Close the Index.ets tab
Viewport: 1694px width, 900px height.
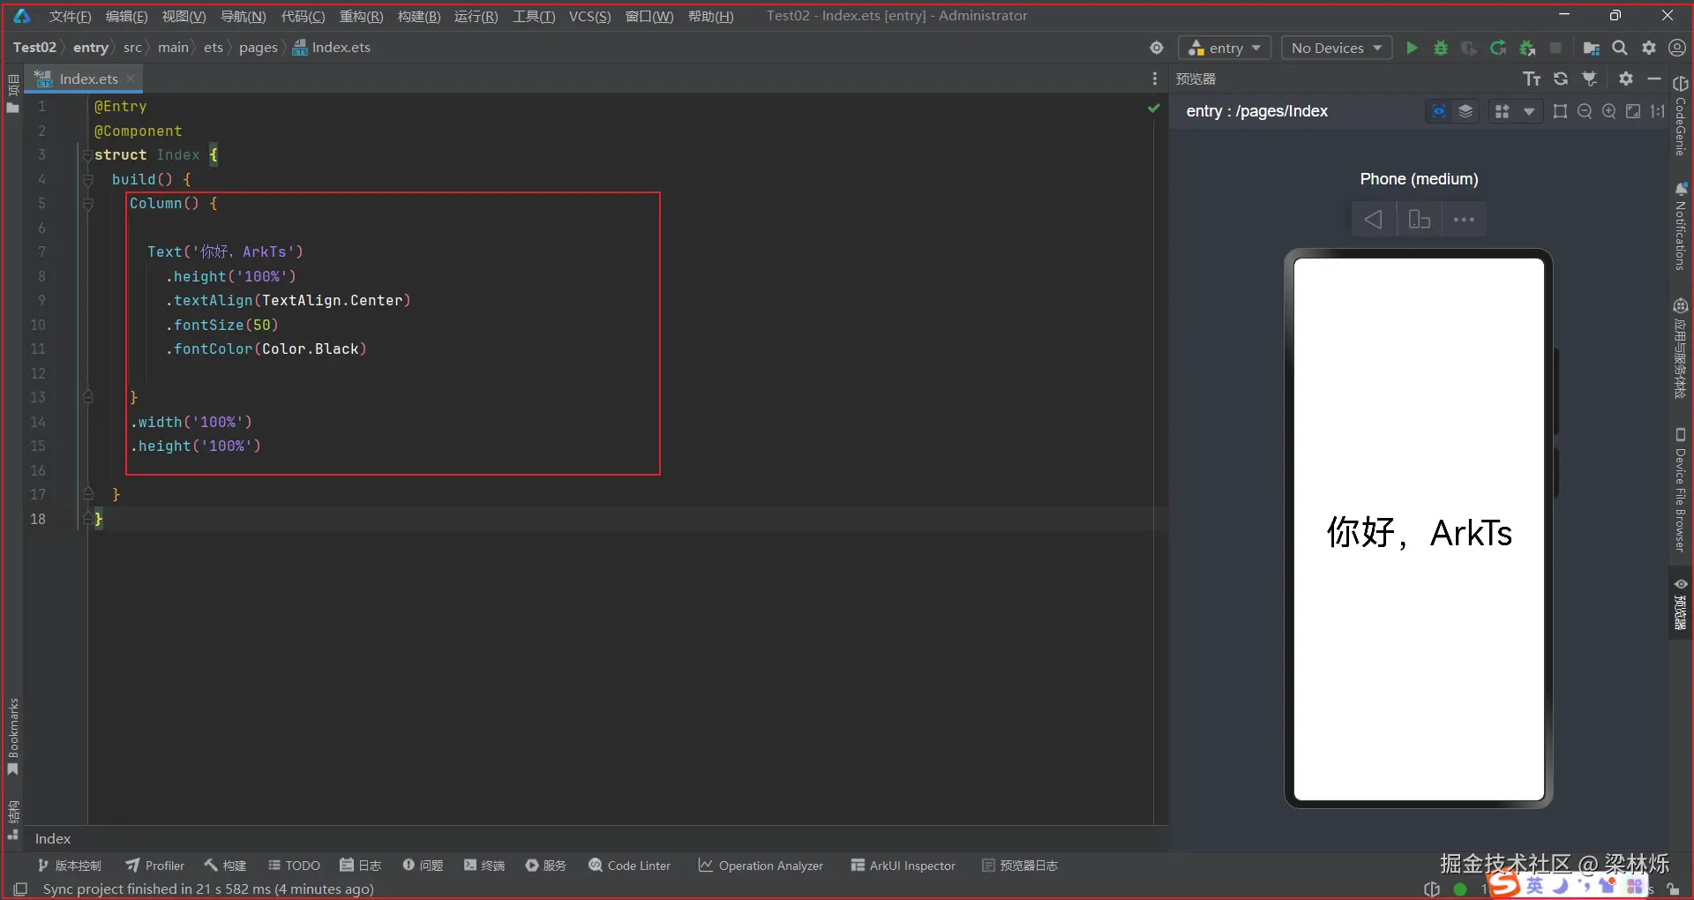131,79
